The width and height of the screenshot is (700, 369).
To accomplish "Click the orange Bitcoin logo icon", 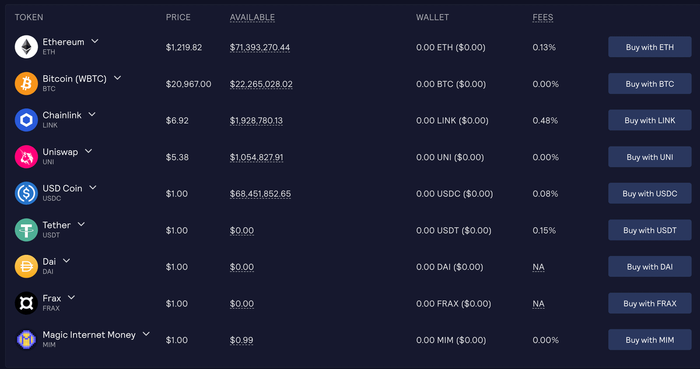I will pos(26,84).
